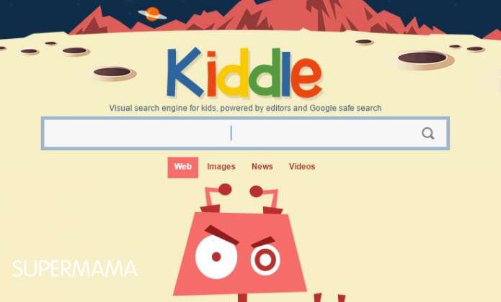
Task: Switch to the Images tab
Action: (x=221, y=167)
